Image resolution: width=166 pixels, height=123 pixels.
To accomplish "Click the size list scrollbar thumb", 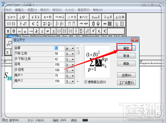I will (78, 52).
